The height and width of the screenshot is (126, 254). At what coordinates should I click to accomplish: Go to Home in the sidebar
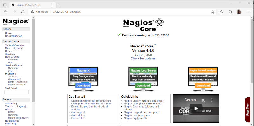point(9,33)
